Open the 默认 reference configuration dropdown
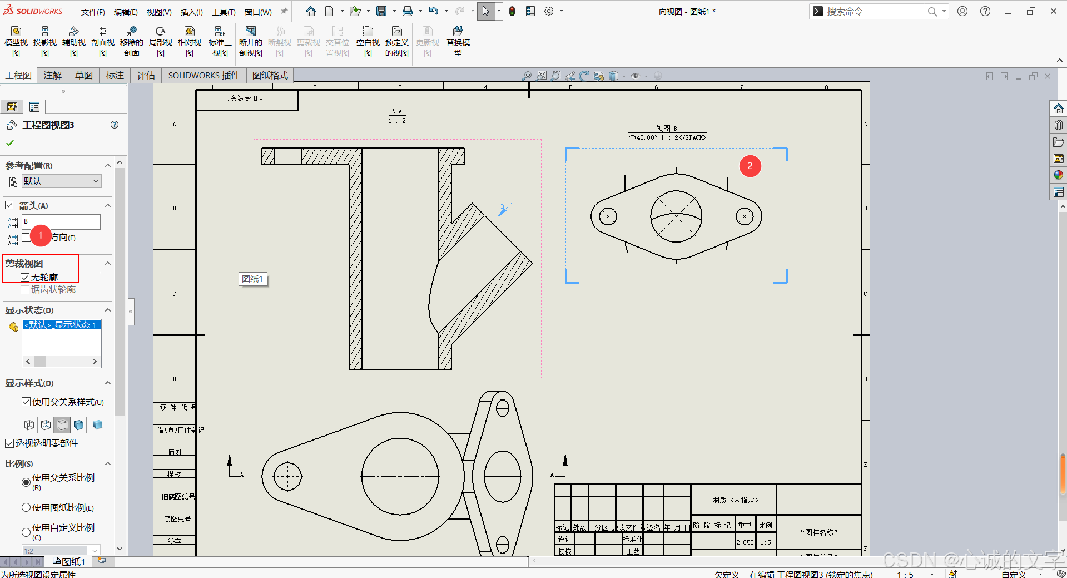The image size is (1067, 578). (61, 181)
